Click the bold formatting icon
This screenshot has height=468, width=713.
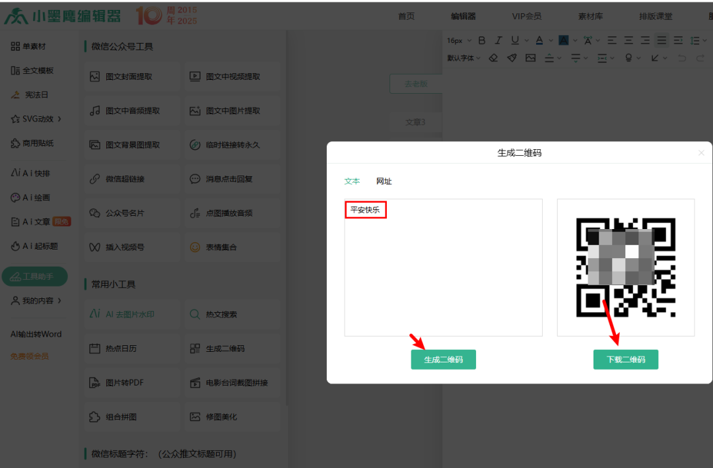click(482, 40)
